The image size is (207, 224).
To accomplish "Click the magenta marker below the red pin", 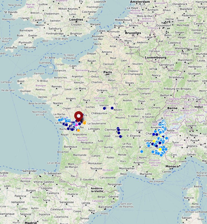I will click(76, 125).
